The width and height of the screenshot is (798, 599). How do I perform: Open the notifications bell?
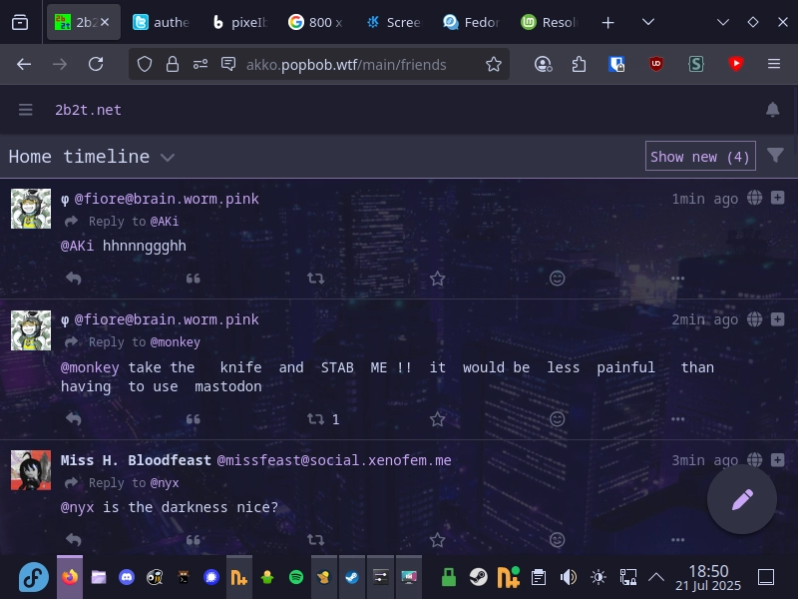pos(772,110)
